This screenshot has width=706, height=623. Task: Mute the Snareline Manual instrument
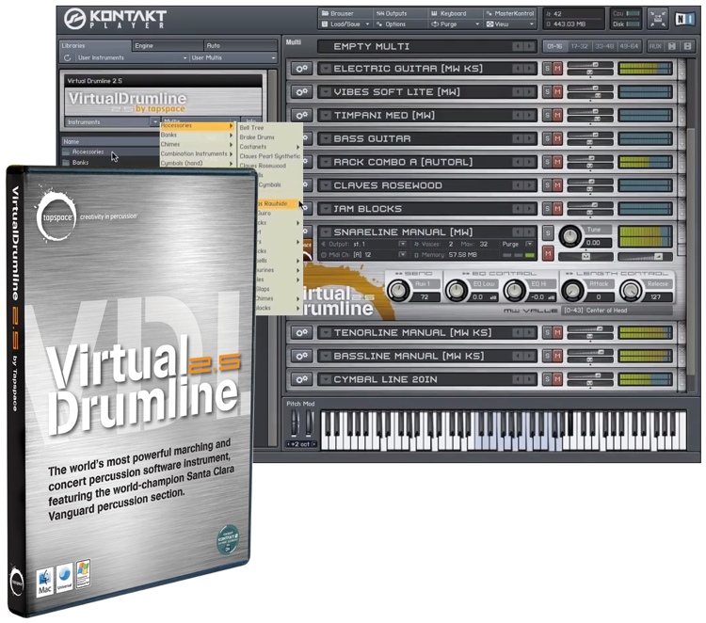tap(548, 253)
